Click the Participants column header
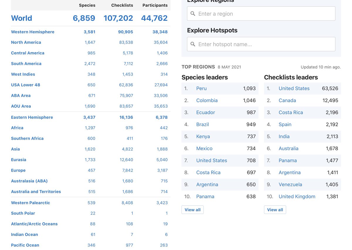The height and width of the screenshot is (250, 352). coord(155,5)
